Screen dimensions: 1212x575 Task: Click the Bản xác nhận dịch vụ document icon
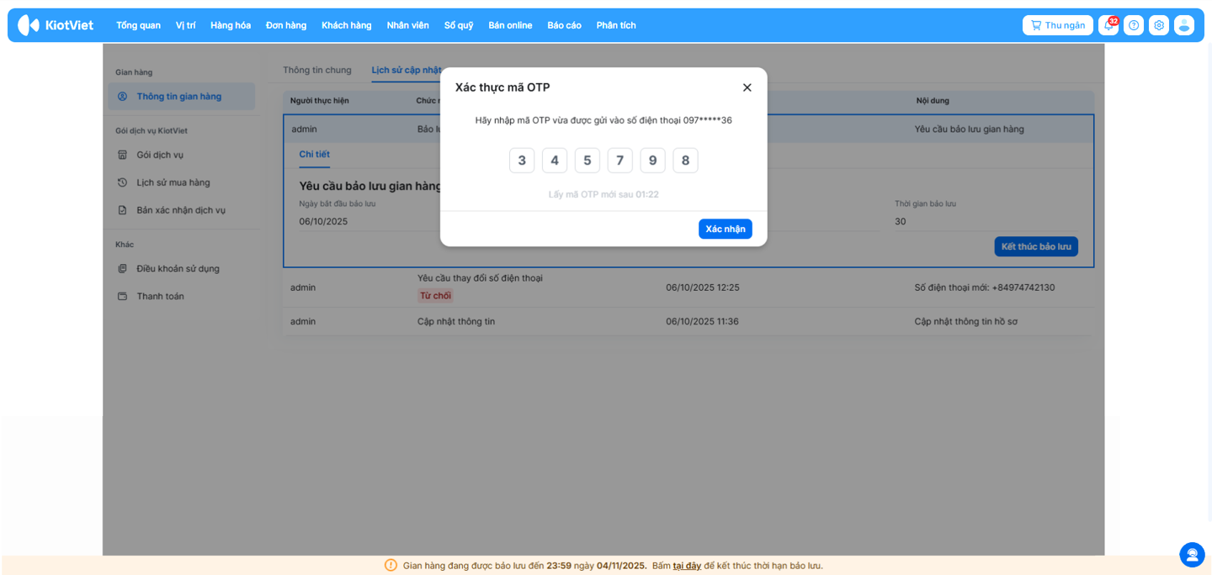pos(122,210)
